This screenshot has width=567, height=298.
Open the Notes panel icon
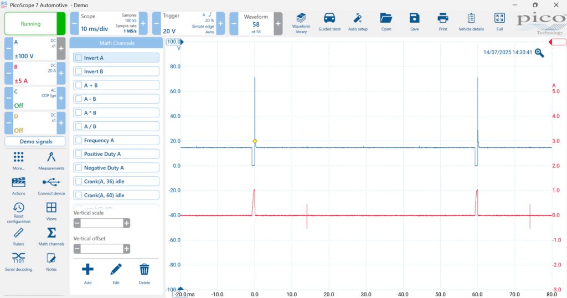[x=51, y=262]
